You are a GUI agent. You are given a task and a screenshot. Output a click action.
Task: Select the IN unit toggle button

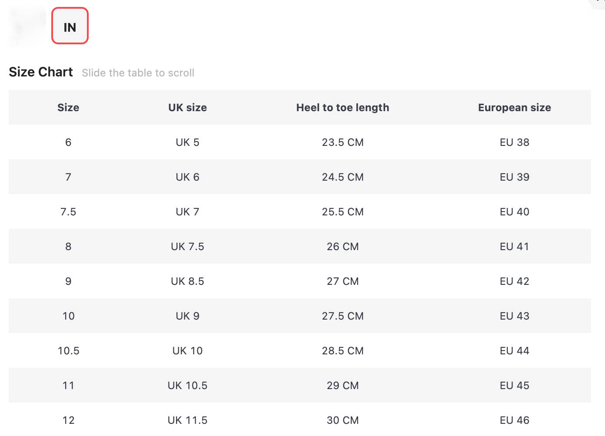point(70,26)
